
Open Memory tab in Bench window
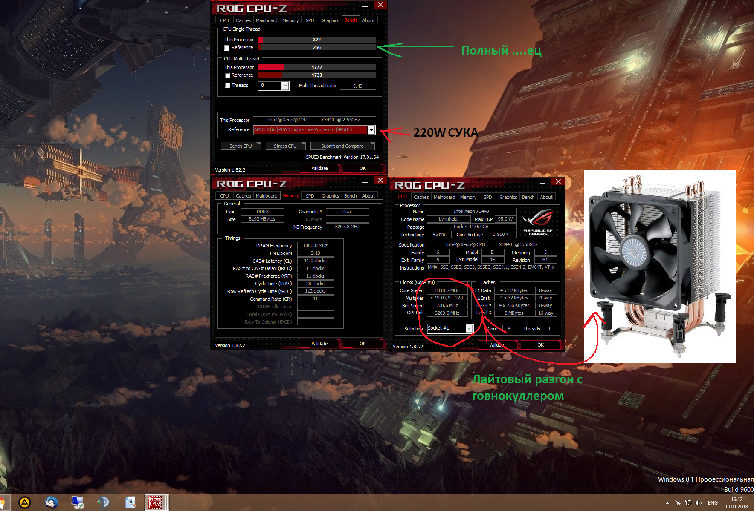tap(290, 20)
